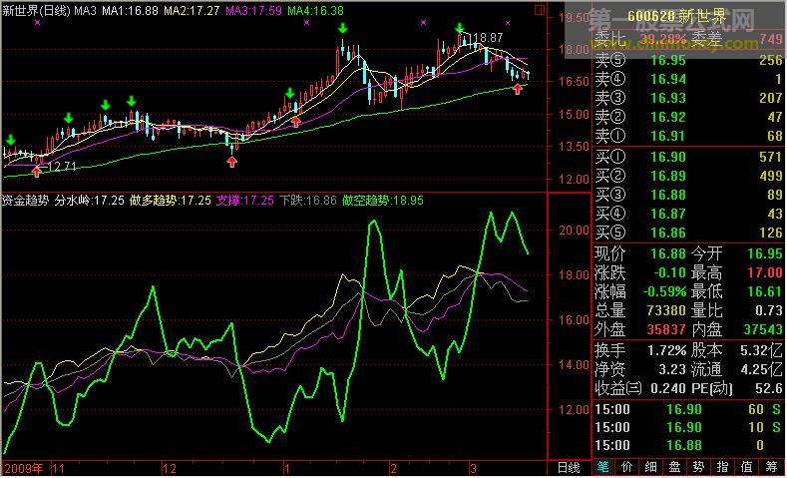Click the 卖④ ask row at 16.94

pos(688,79)
